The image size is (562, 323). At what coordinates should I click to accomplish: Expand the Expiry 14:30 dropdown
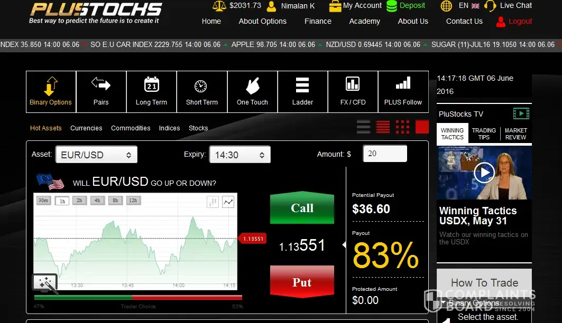(x=239, y=155)
